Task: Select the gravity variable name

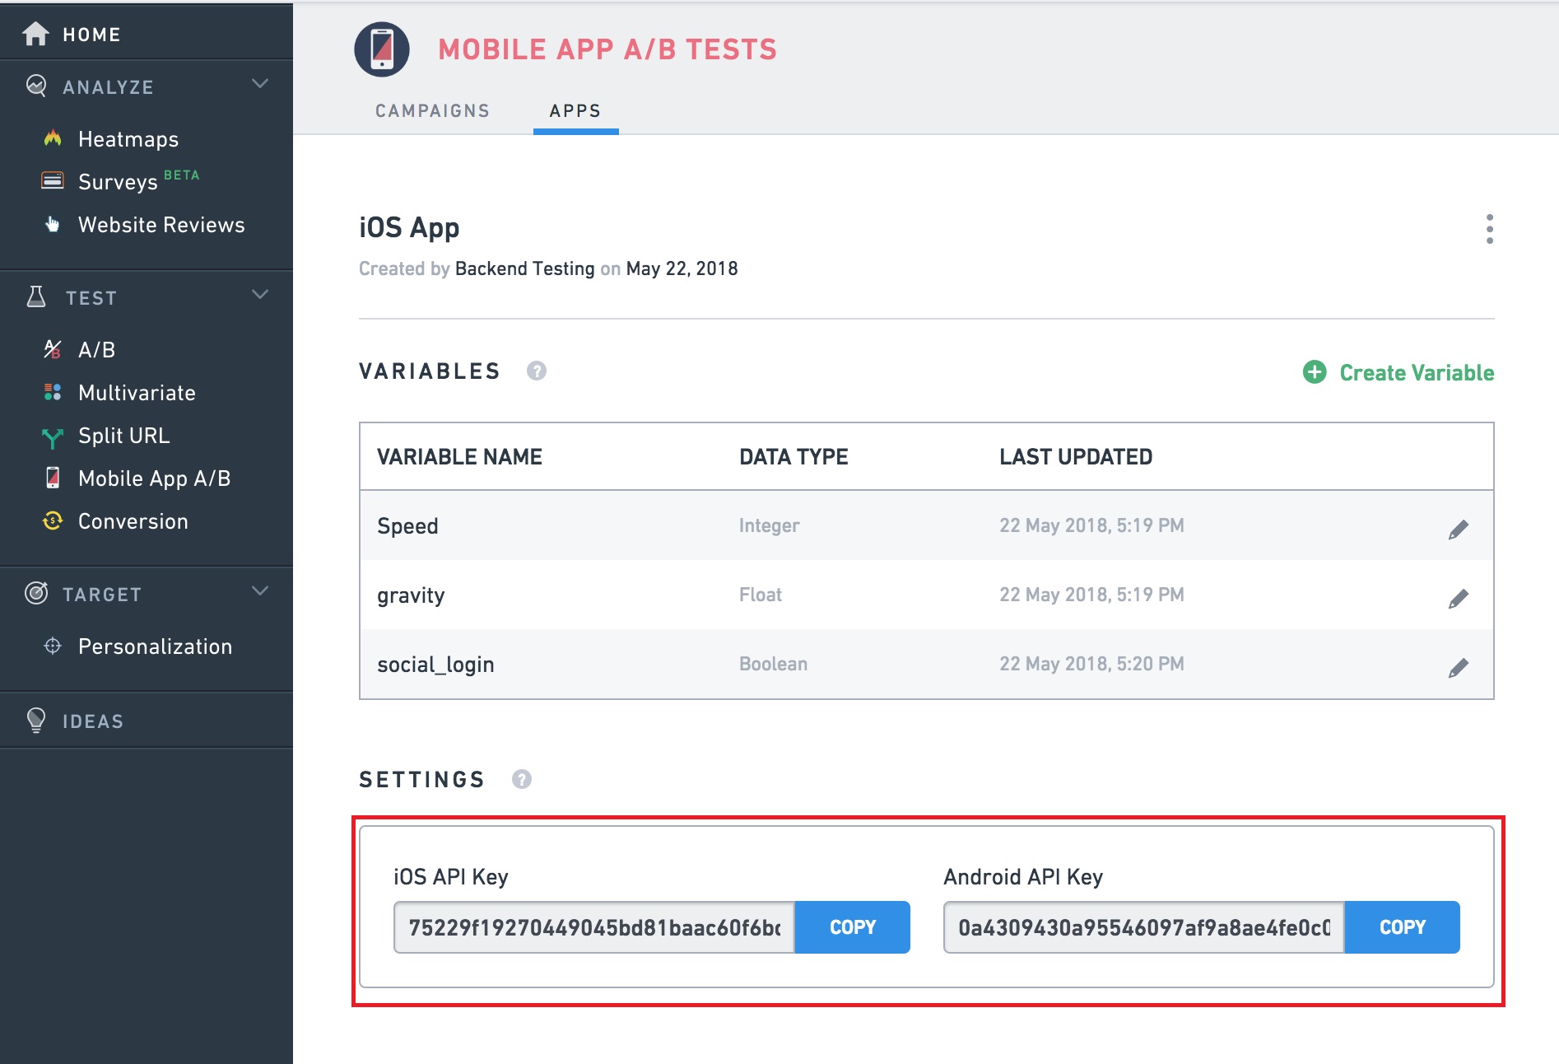Action: pos(411,595)
